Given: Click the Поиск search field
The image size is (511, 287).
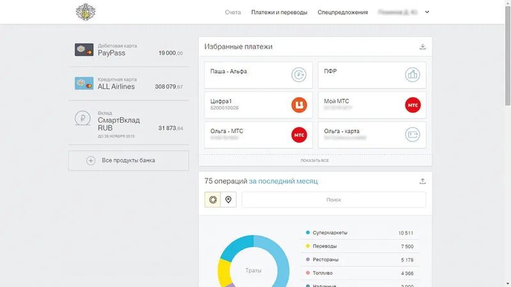Looking at the screenshot, I should [333, 199].
